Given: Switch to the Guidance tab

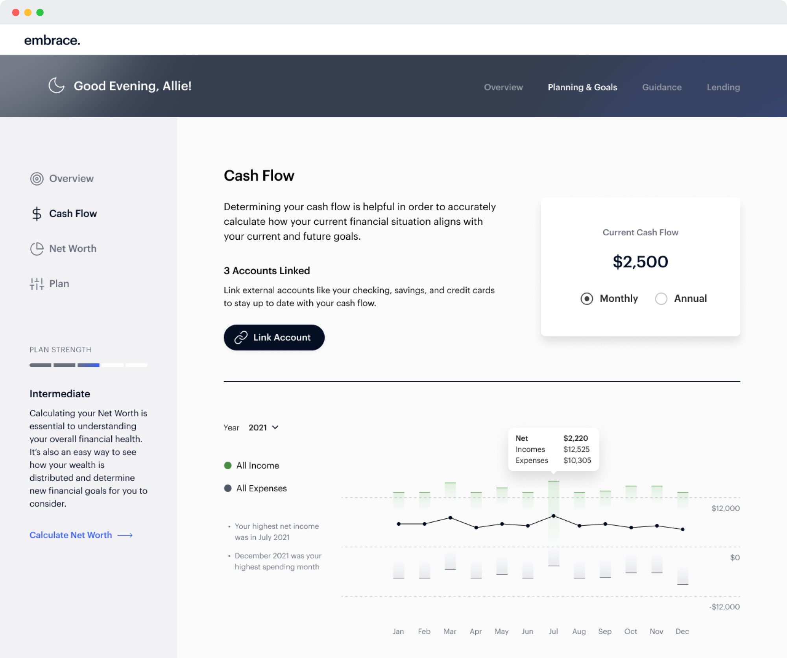Looking at the screenshot, I should tap(661, 87).
